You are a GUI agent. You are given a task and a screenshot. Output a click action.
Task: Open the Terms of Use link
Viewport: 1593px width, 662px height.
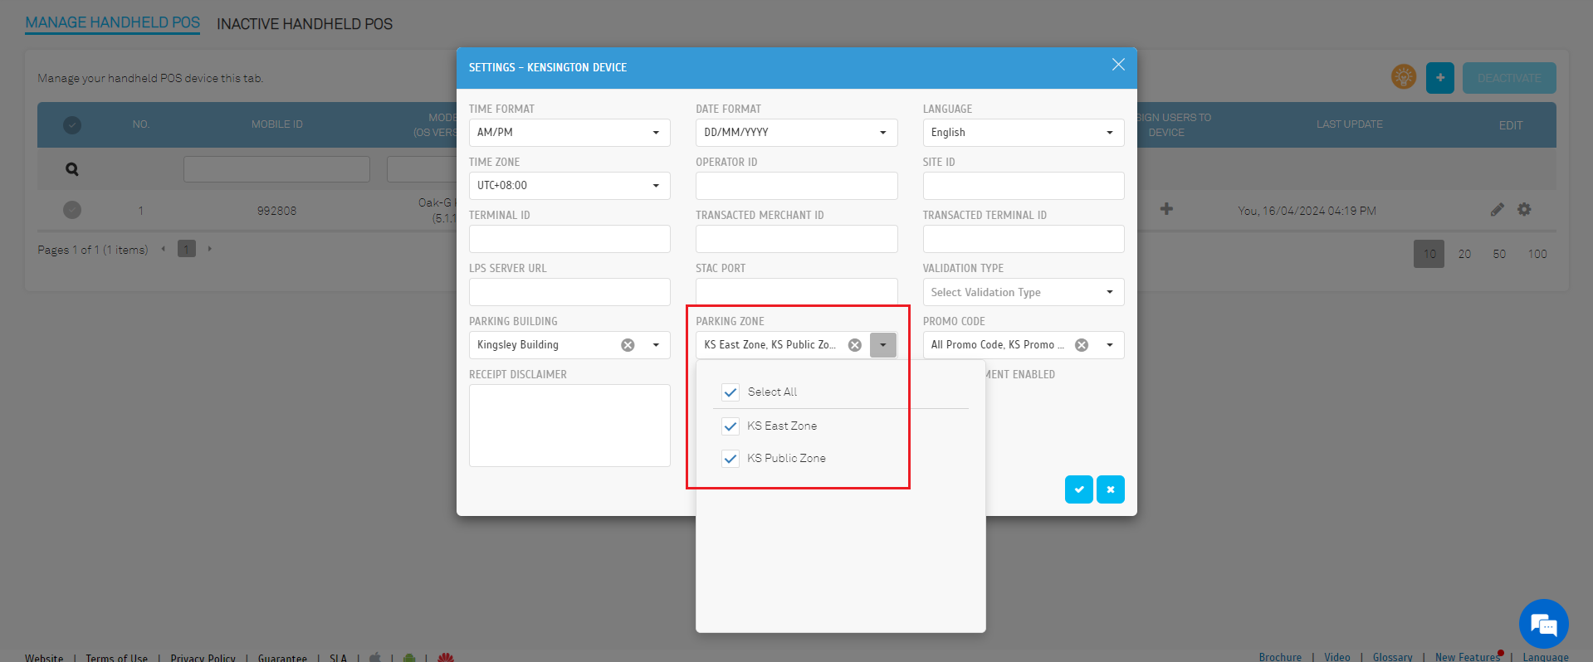(x=116, y=658)
